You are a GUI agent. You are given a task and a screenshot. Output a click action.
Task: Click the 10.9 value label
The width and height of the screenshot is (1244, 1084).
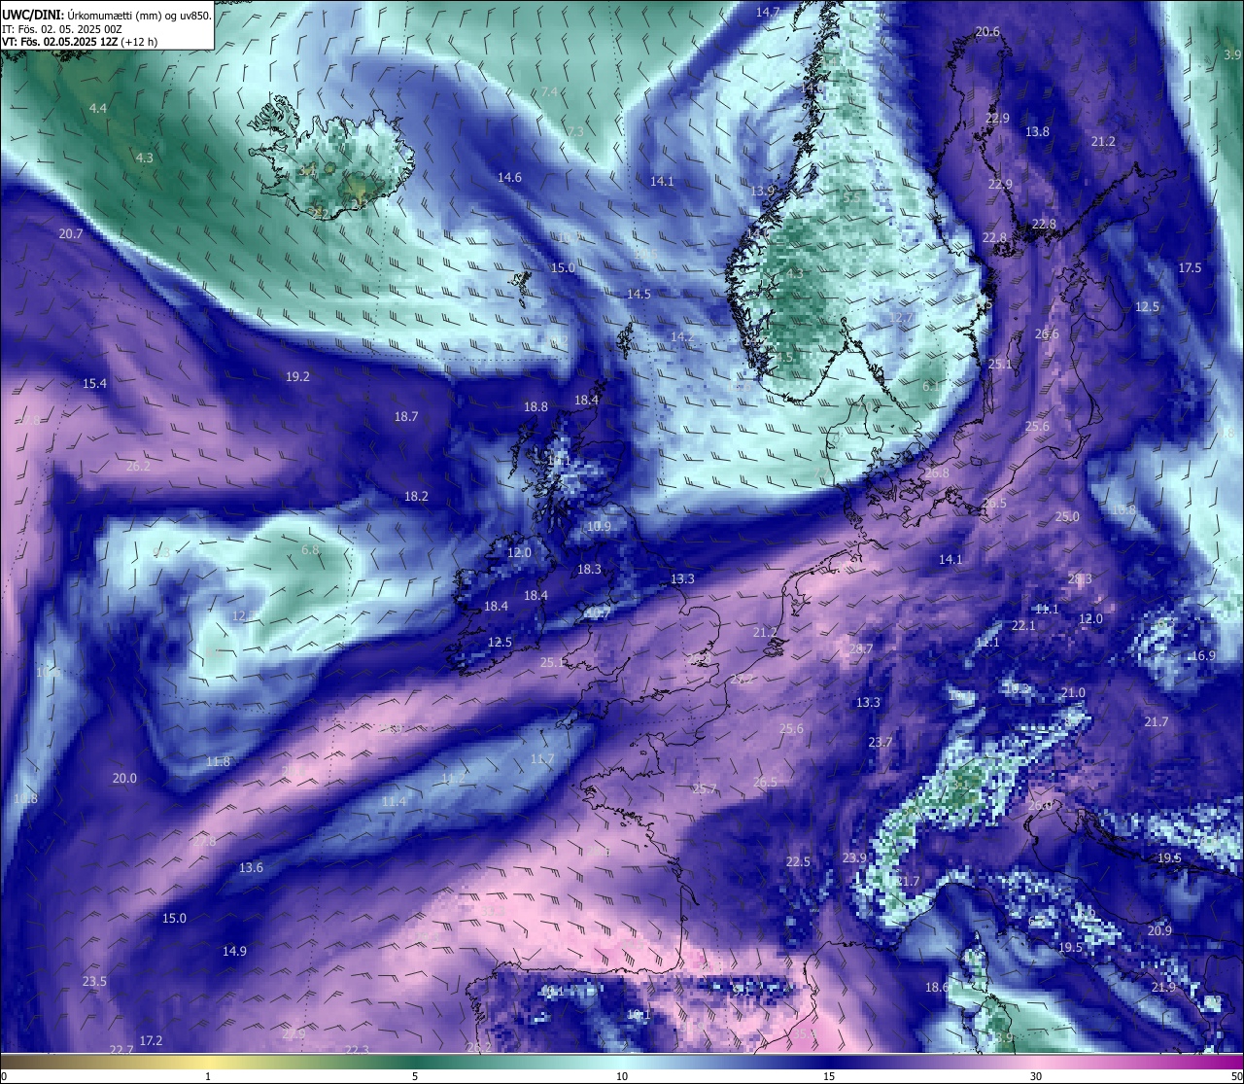point(599,526)
